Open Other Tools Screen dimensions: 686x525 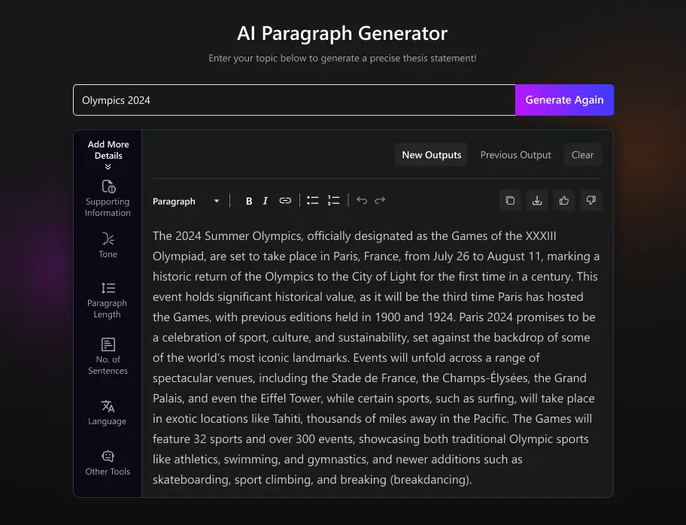click(108, 463)
